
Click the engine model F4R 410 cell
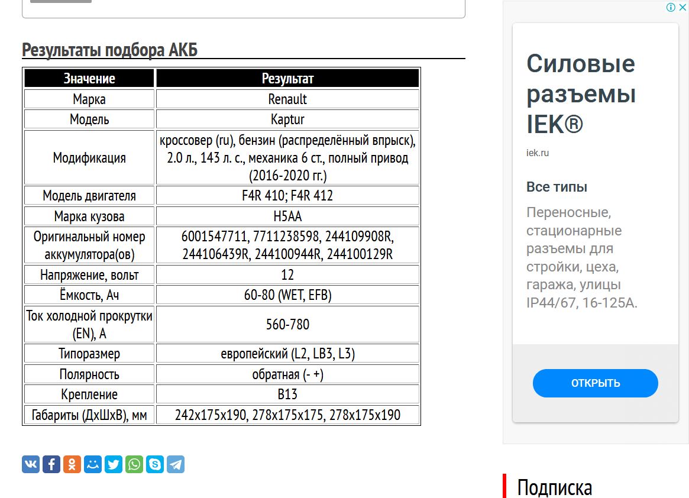click(287, 195)
